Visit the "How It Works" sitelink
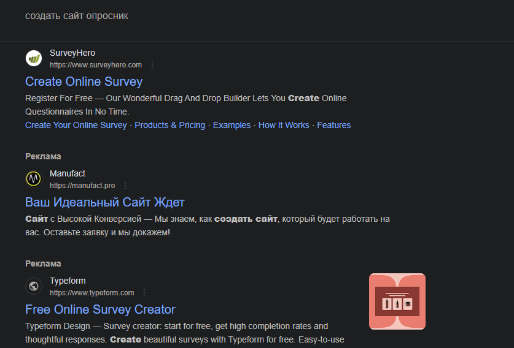Screen dimensions: 514x348 pos(284,125)
